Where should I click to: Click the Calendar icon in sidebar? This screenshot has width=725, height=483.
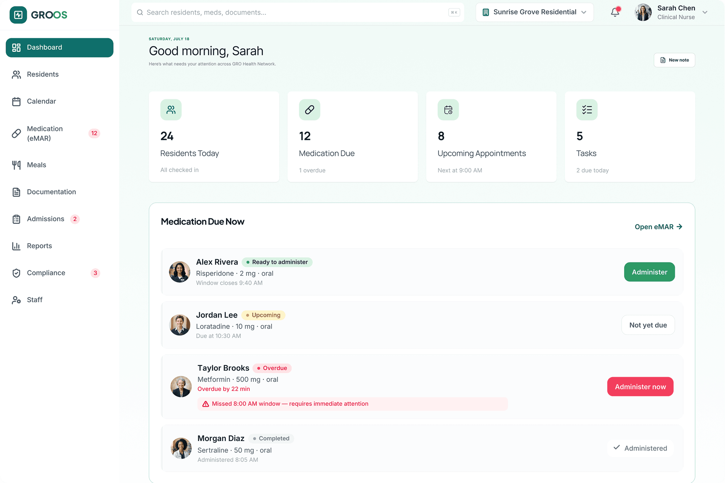point(16,102)
